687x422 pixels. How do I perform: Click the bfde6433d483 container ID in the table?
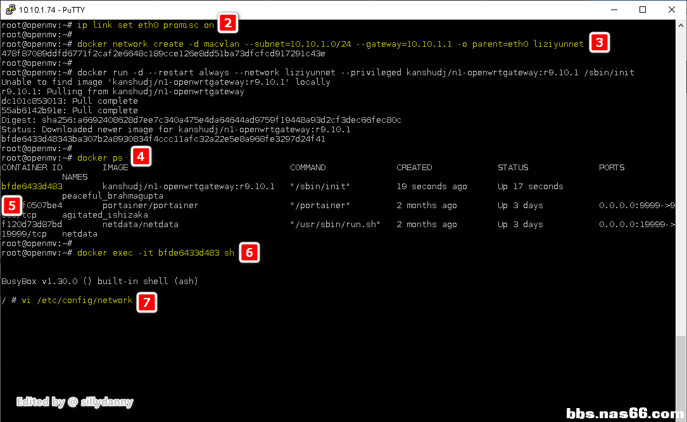click(32, 187)
